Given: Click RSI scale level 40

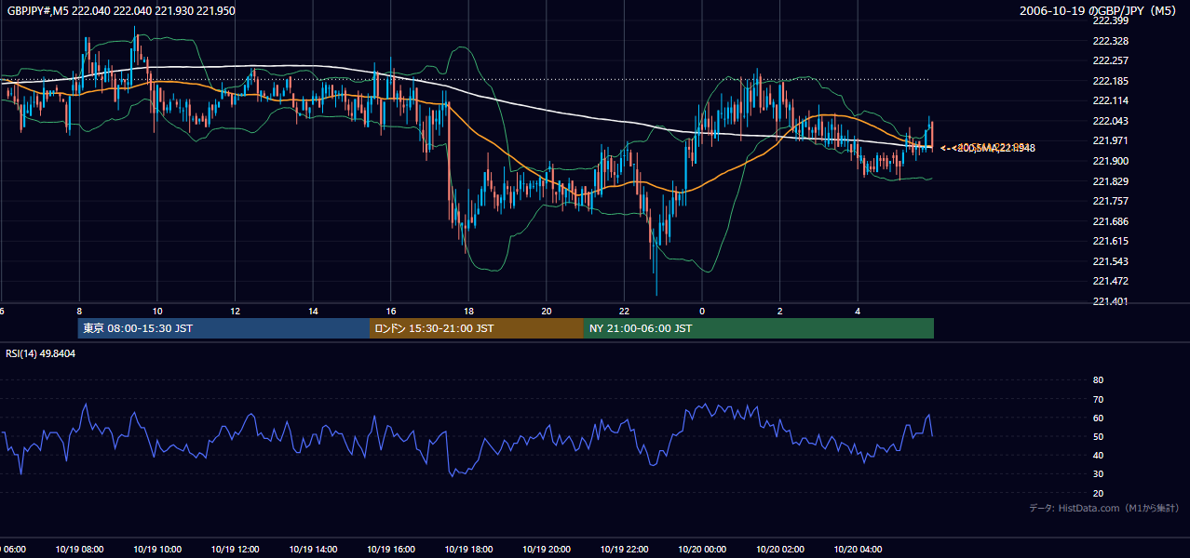Looking at the screenshot, I should click(1098, 455).
